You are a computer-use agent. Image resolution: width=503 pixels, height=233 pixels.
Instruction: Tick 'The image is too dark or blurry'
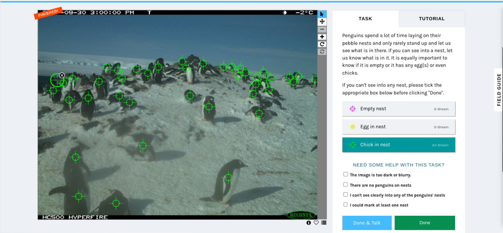(345, 175)
